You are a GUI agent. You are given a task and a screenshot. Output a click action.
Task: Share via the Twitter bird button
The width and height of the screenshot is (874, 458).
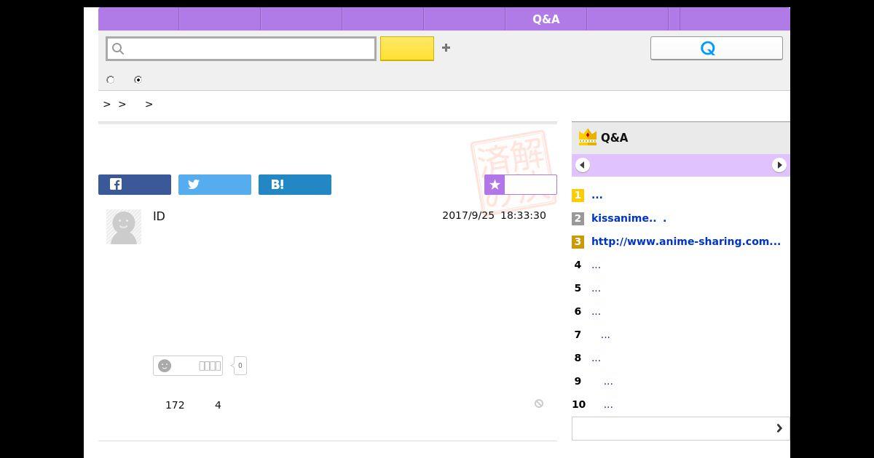click(215, 185)
